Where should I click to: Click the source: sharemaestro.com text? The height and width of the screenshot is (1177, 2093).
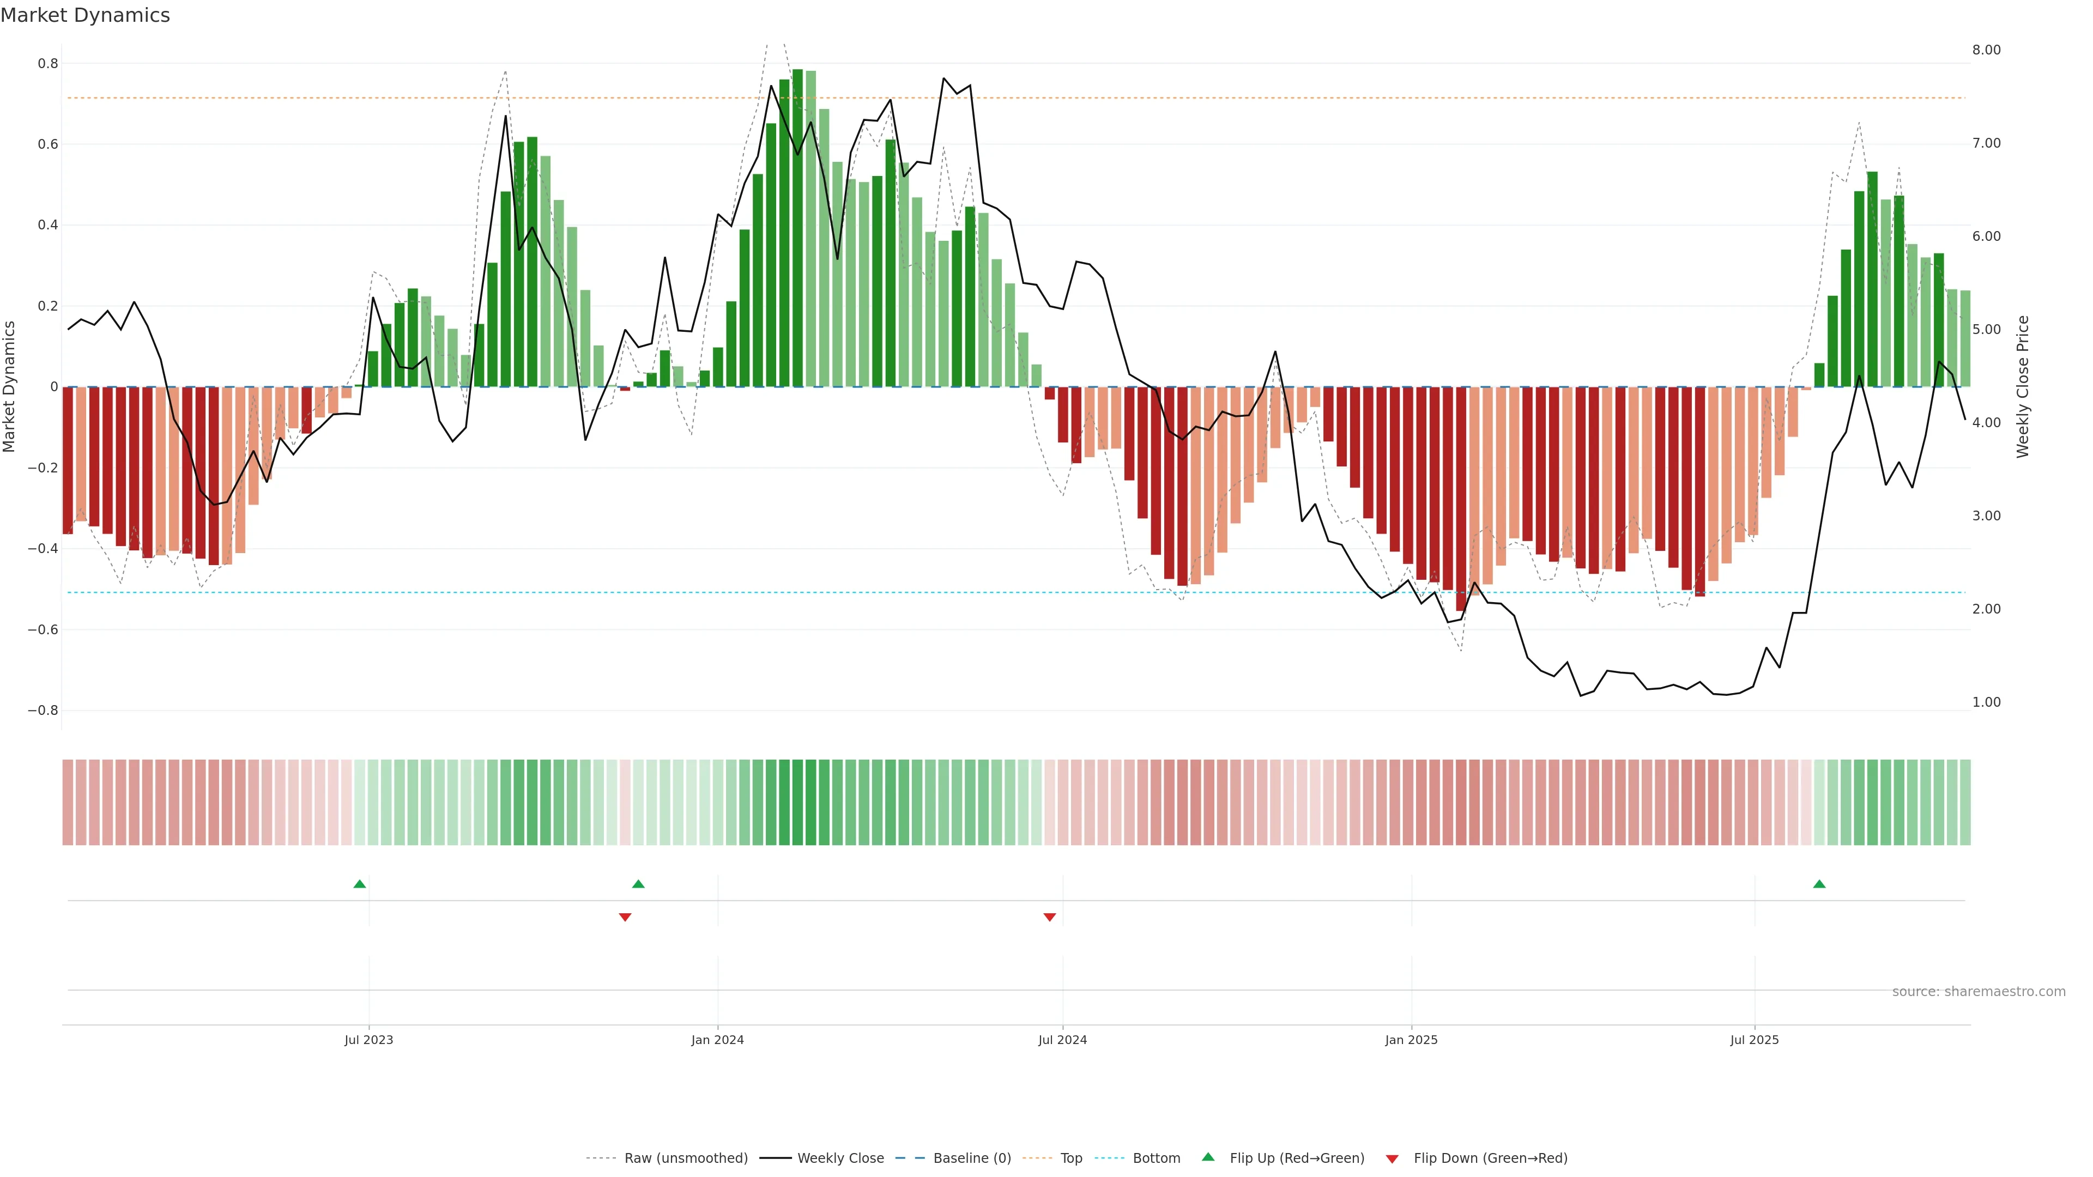(1979, 992)
